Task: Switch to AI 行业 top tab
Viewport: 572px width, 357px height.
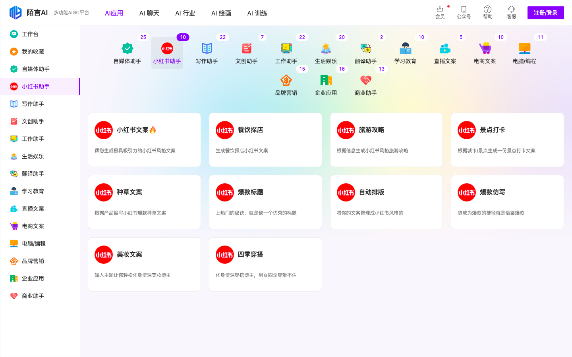Action: [x=185, y=13]
